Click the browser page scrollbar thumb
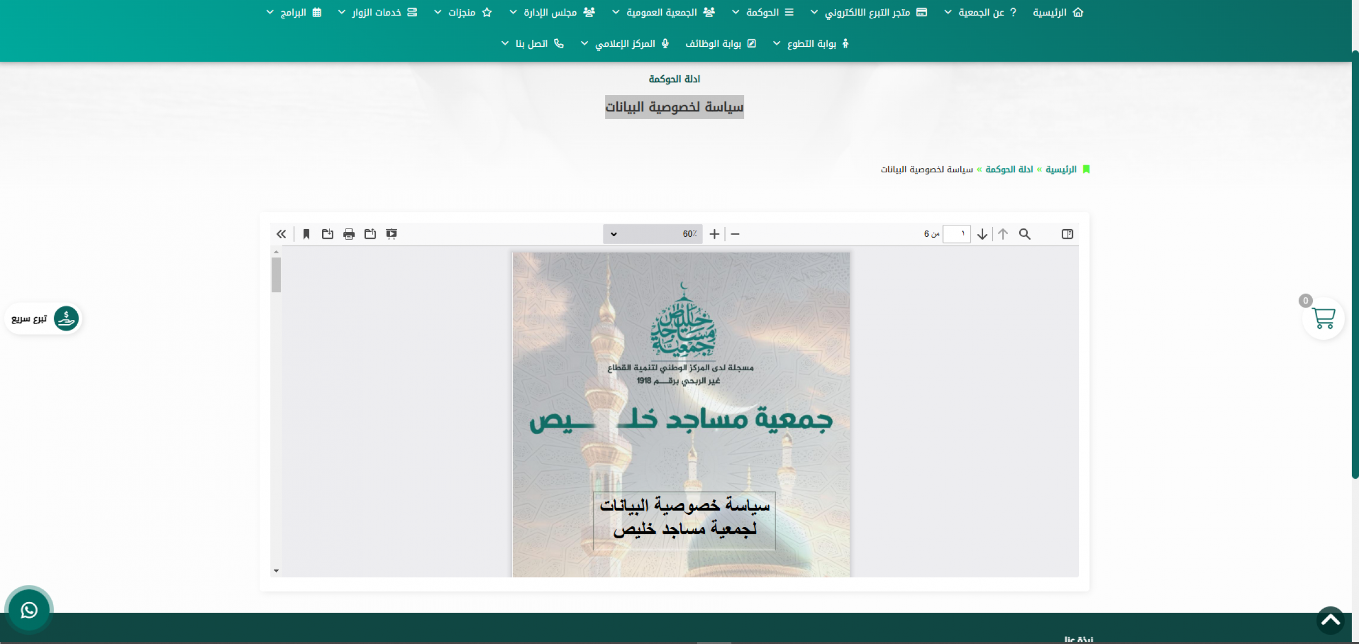The image size is (1359, 644). [1355, 264]
